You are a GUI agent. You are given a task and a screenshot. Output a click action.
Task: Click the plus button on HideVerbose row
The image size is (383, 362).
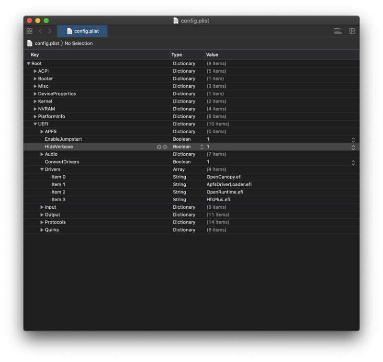click(159, 147)
